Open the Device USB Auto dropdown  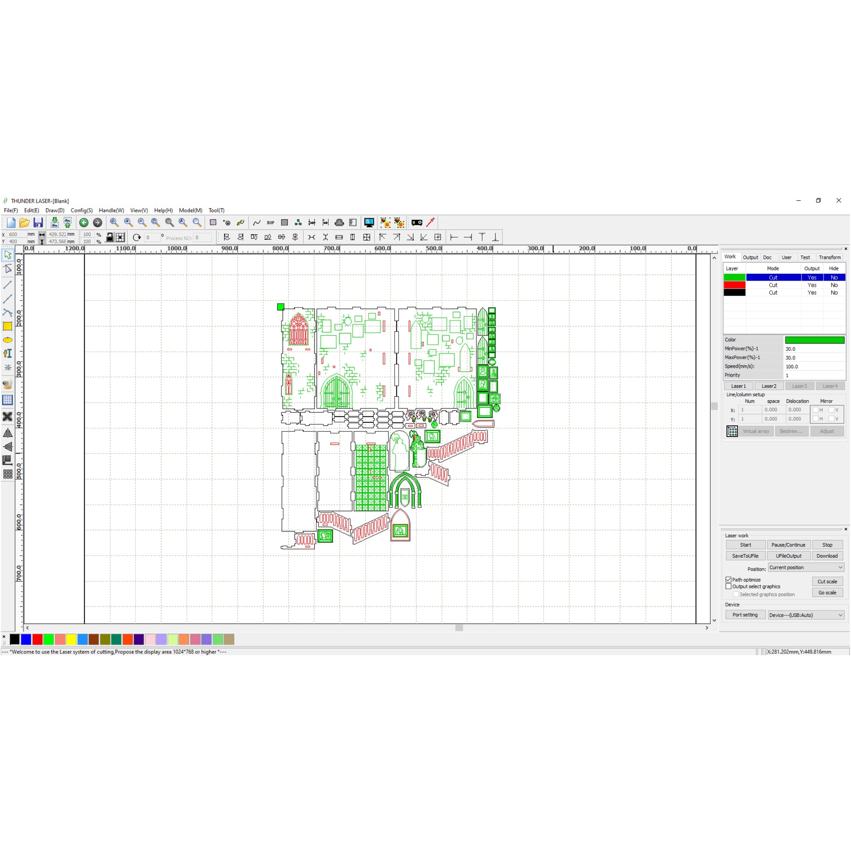(x=806, y=615)
